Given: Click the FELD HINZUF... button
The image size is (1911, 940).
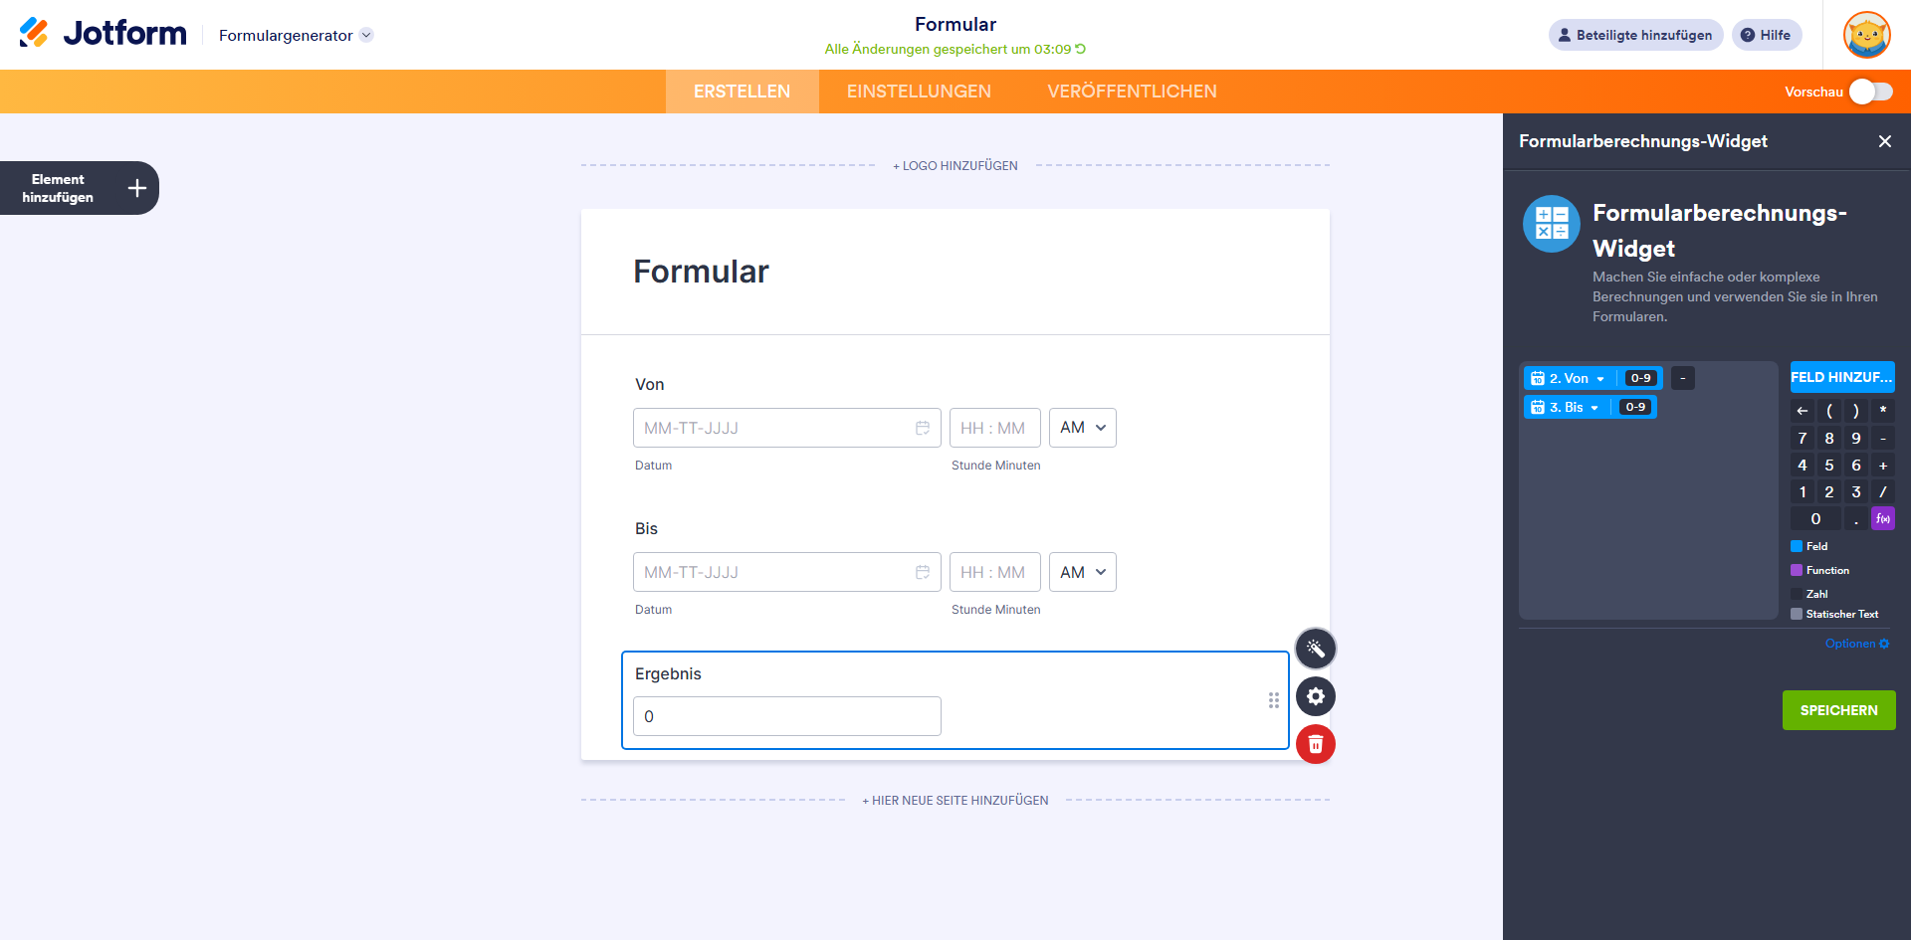Looking at the screenshot, I should [x=1841, y=377].
